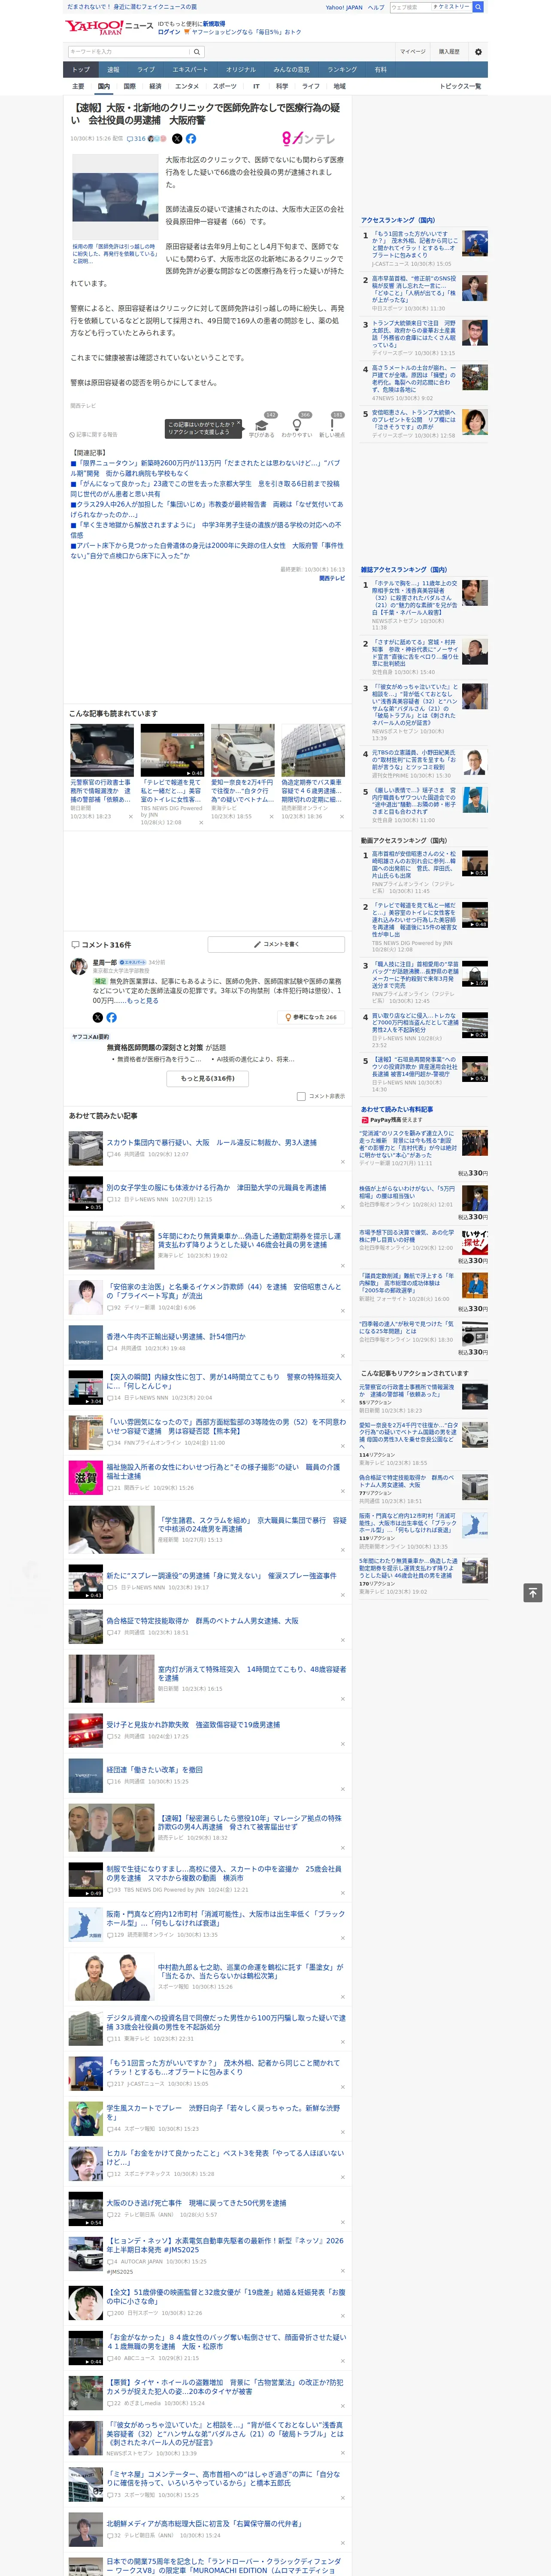551x2576 pixels.
Task: Click the search magnifier next to keyword box
Action: pos(197,52)
